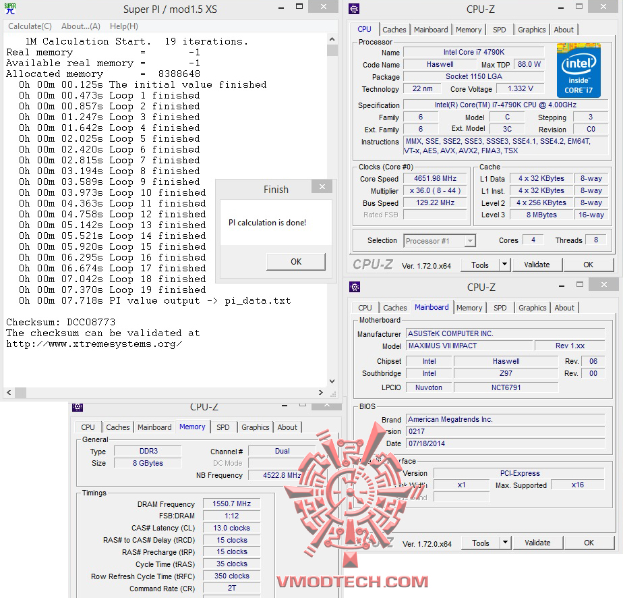Click the http://www.xtremesystems.org/ text

pyautogui.click(x=94, y=344)
